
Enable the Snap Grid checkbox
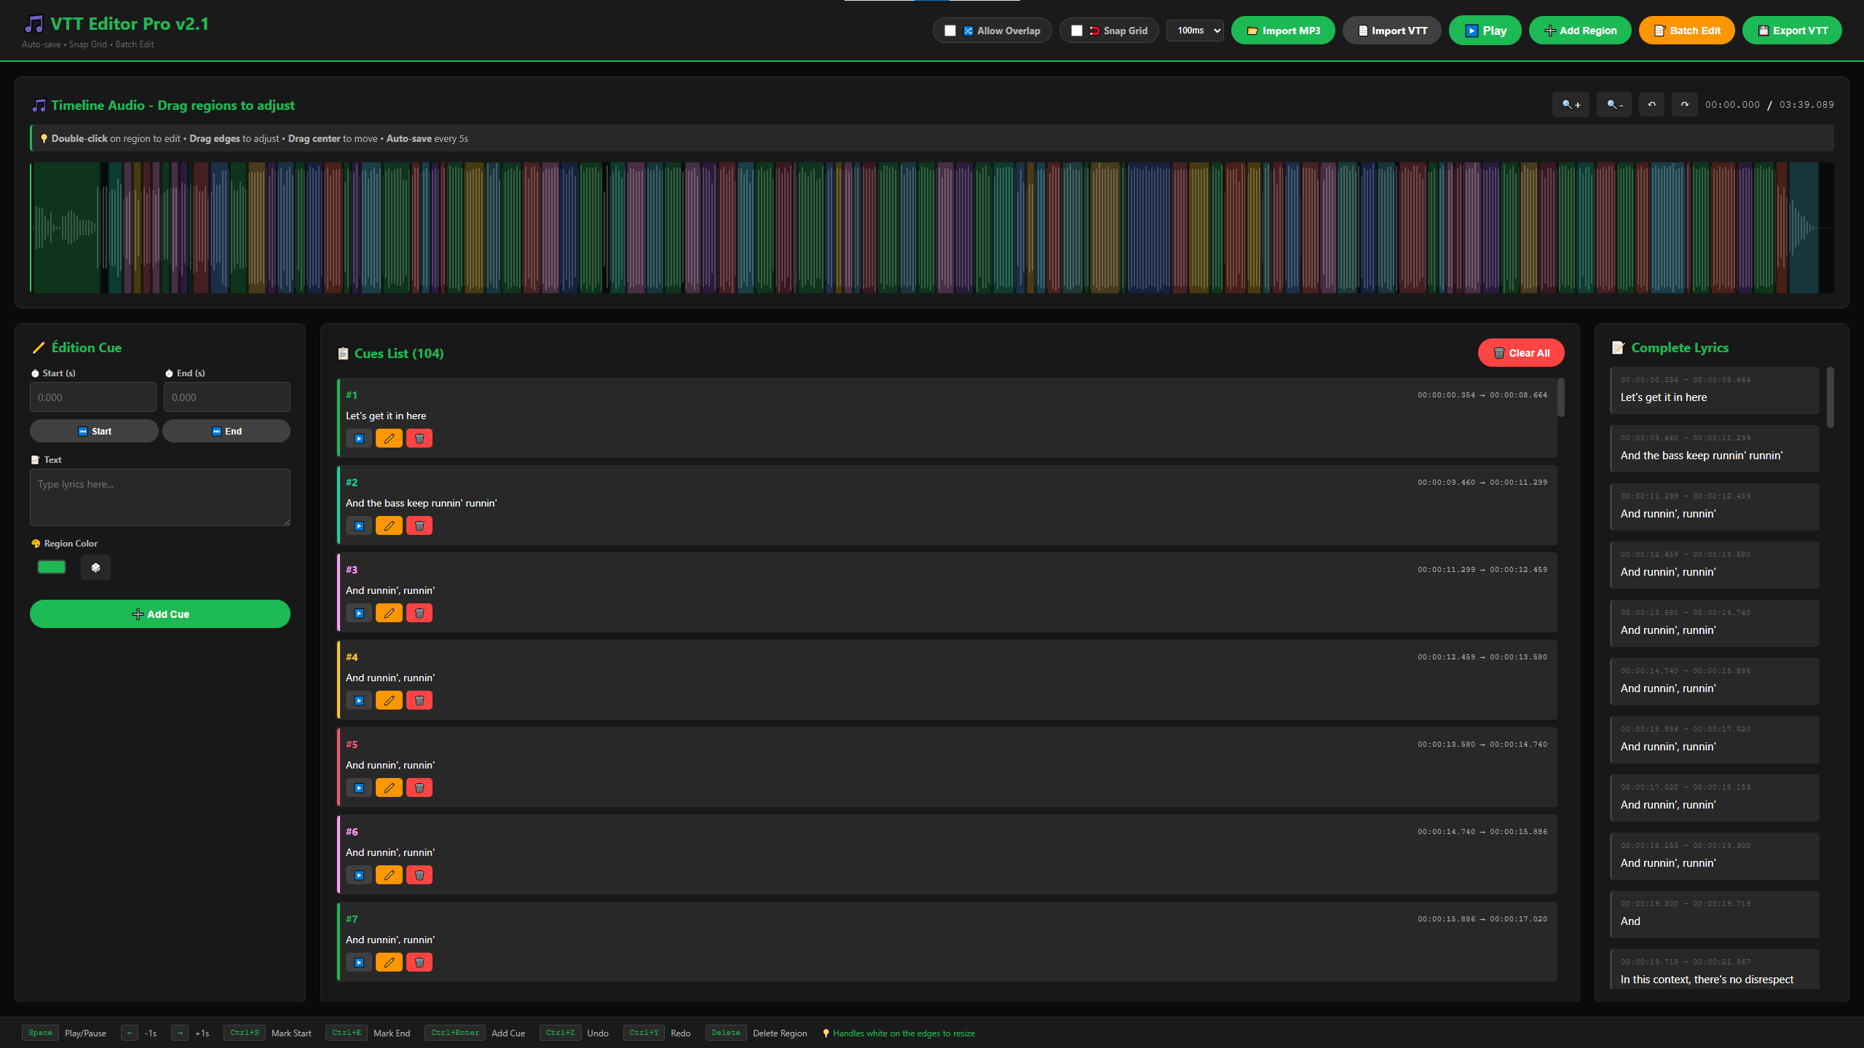(x=1078, y=31)
